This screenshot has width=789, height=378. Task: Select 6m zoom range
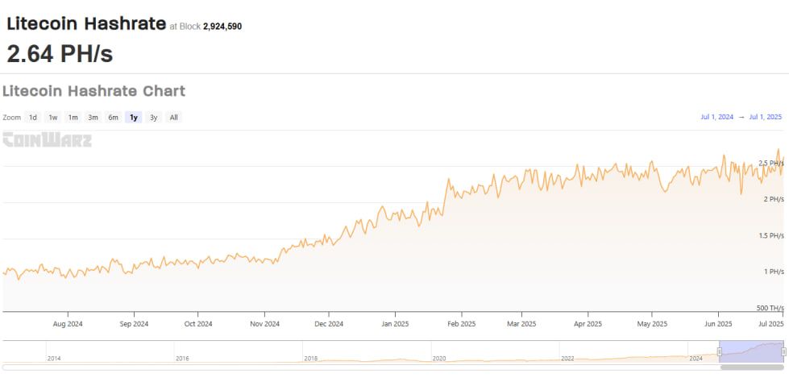click(x=114, y=118)
